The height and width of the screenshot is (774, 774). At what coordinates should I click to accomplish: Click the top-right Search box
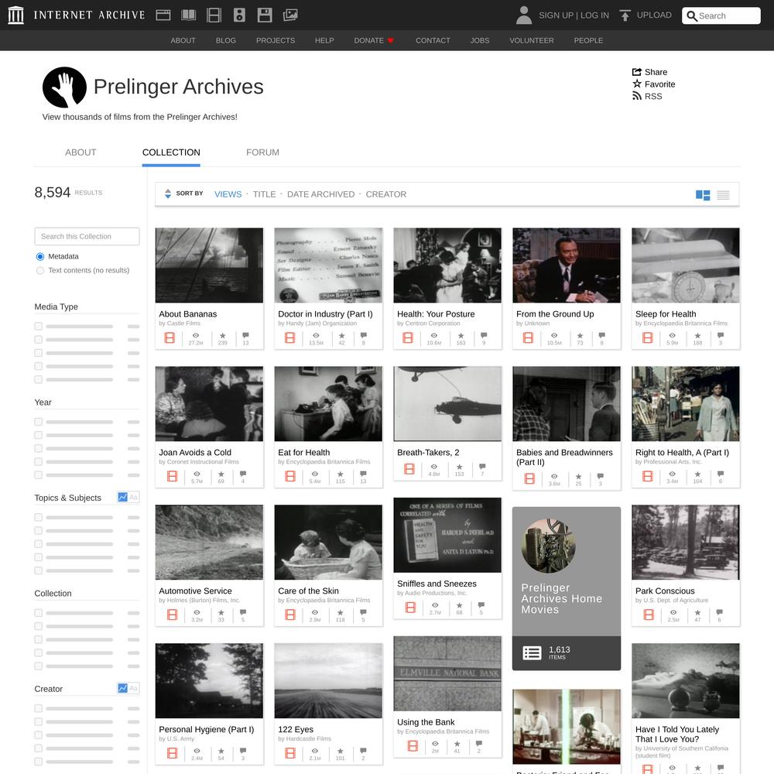click(721, 15)
